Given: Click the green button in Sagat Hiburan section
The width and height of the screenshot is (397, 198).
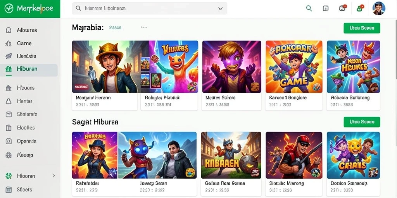Looking at the screenshot, I should pos(362,122).
